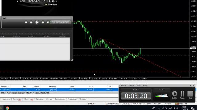The image size is (197, 110).
Task: Open the Tools menu in recorder
Action: 139,86
